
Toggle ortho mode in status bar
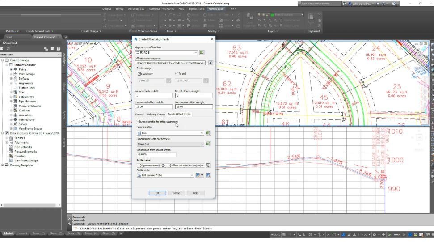pyautogui.click(x=305, y=234)
